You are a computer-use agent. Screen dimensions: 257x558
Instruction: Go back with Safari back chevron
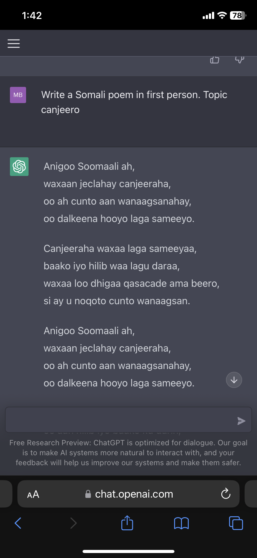(x=18, y=523)
